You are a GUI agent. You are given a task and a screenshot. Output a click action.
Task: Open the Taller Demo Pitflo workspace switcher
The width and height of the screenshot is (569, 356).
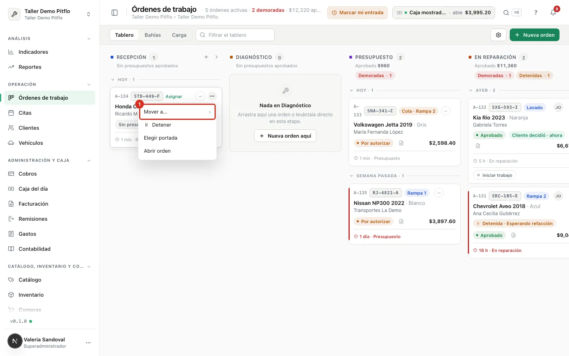pos(49,14)
